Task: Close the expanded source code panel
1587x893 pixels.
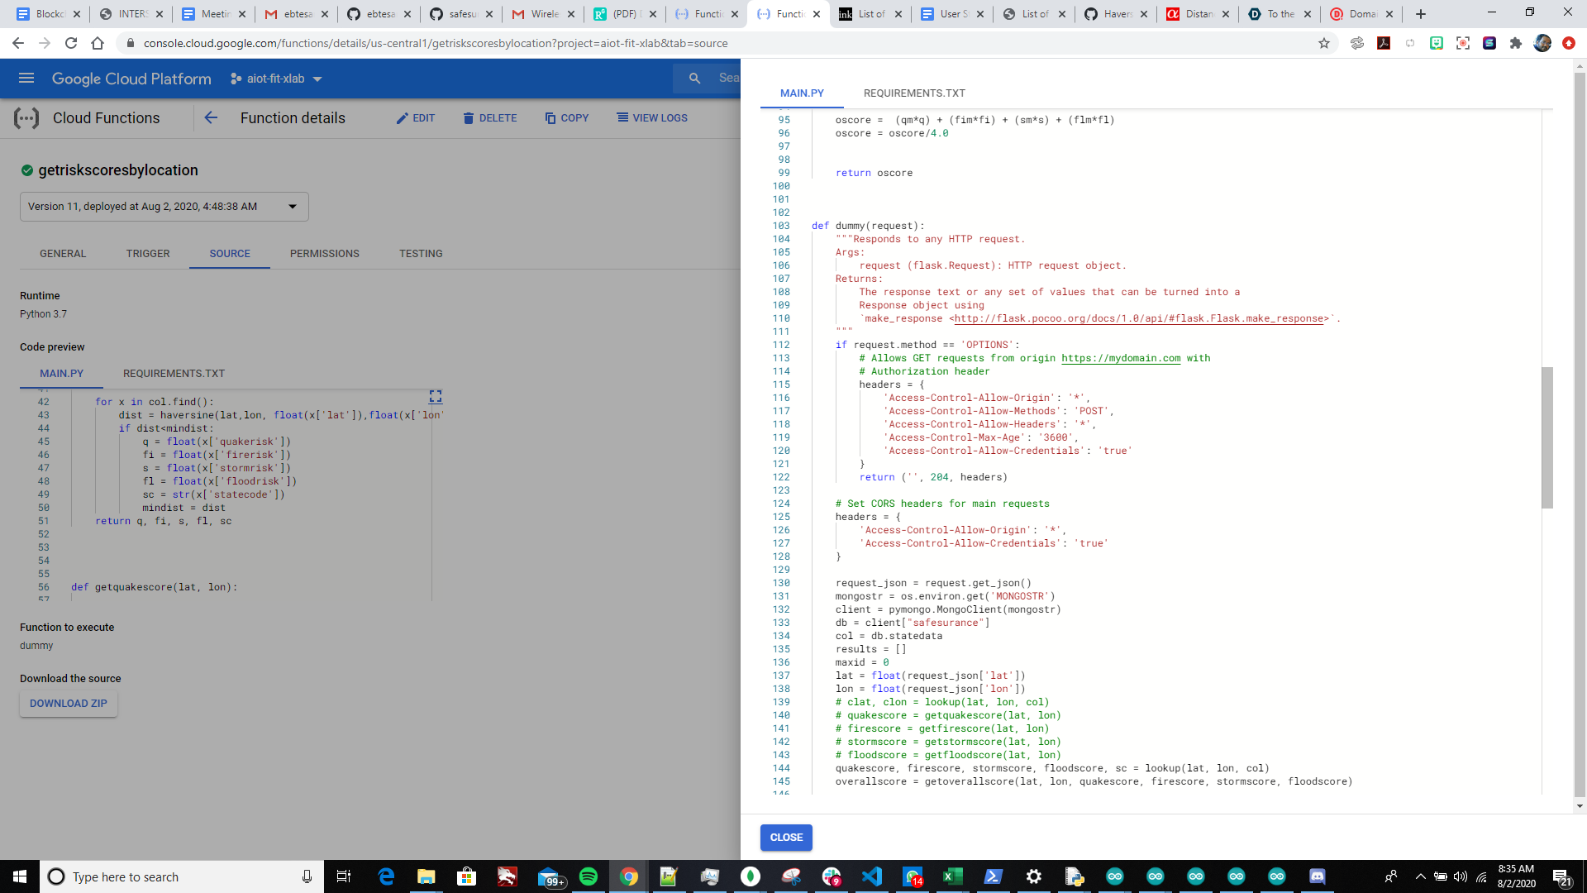Action: point(786,838)
